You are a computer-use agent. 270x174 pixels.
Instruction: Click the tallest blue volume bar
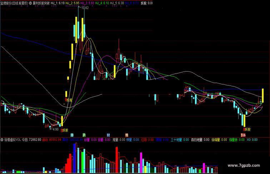(x=74, y=158)
